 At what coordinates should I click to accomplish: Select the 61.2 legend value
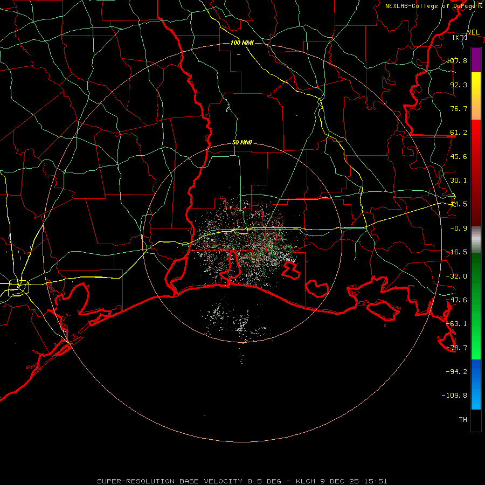point(459,133)
